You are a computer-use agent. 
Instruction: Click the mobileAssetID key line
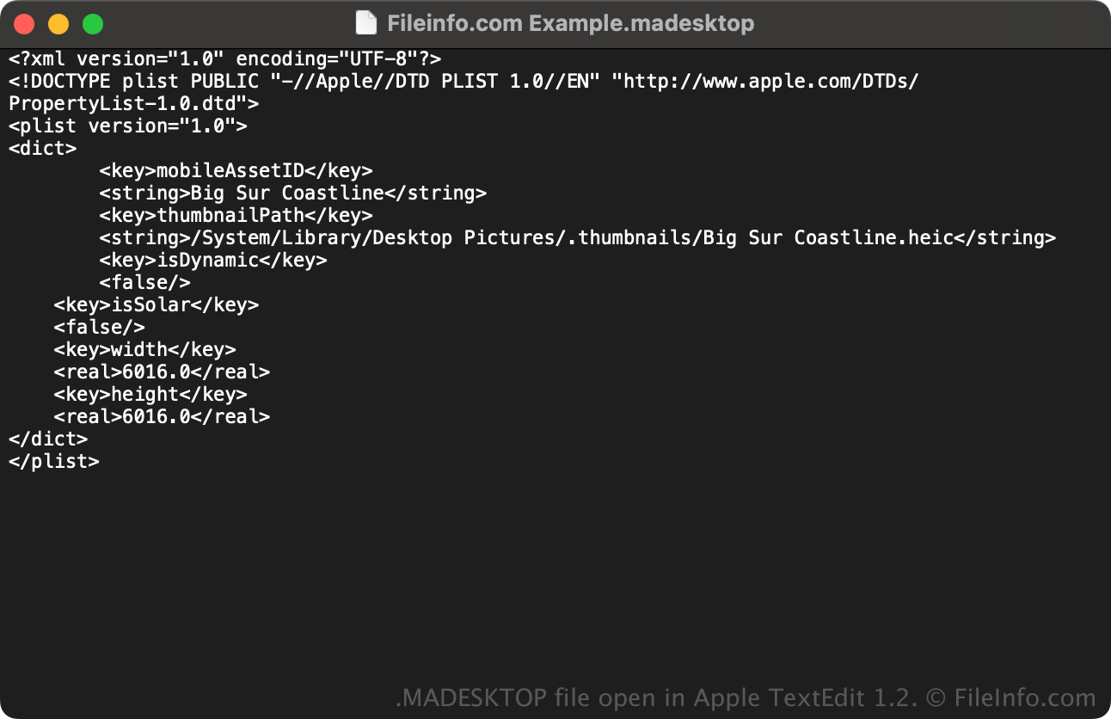236,171
